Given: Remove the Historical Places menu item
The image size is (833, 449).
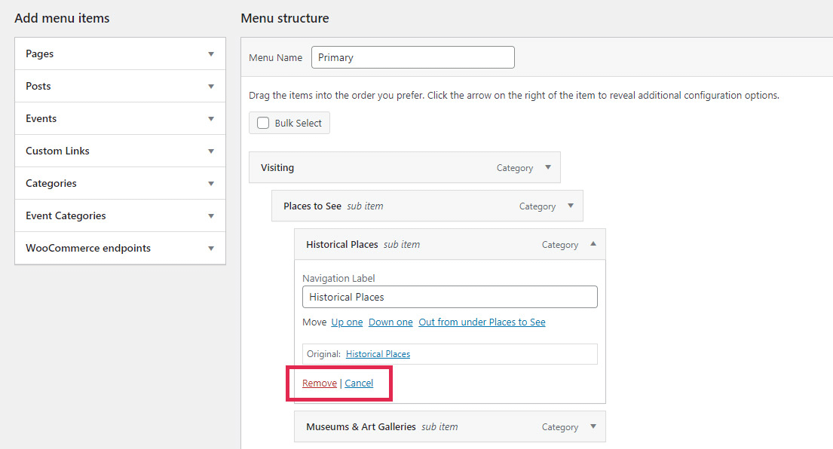Looking at the screenshot, I should [319, 383].
